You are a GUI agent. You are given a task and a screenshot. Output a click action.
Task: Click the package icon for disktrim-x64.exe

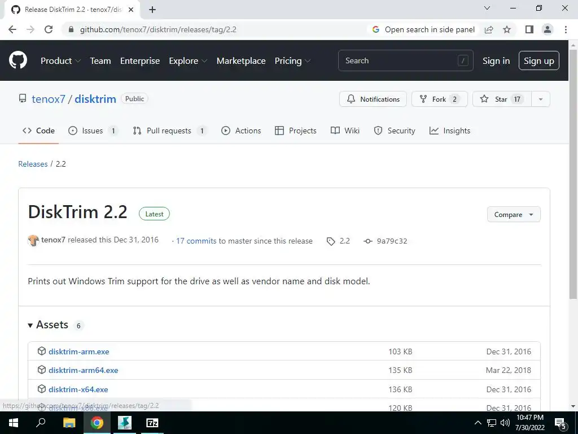42,389
